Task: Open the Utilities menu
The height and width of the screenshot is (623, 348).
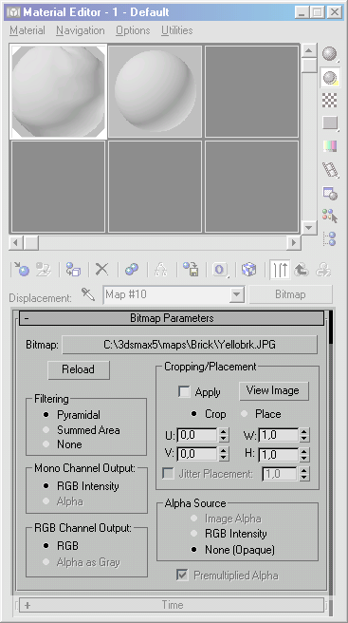Action: (x=177, y=30)
